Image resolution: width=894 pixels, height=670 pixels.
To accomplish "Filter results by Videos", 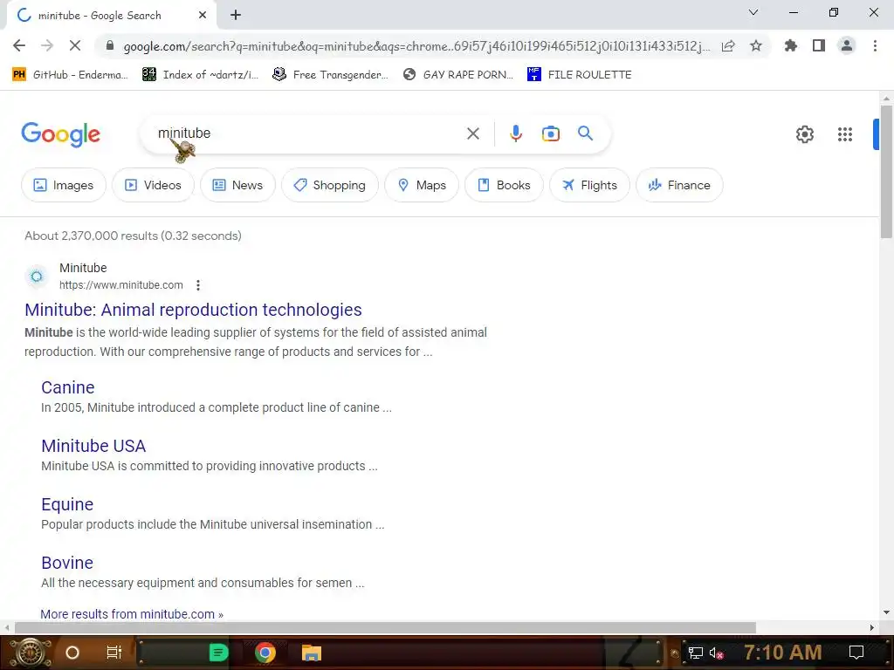I will click(x=154, y=185).
